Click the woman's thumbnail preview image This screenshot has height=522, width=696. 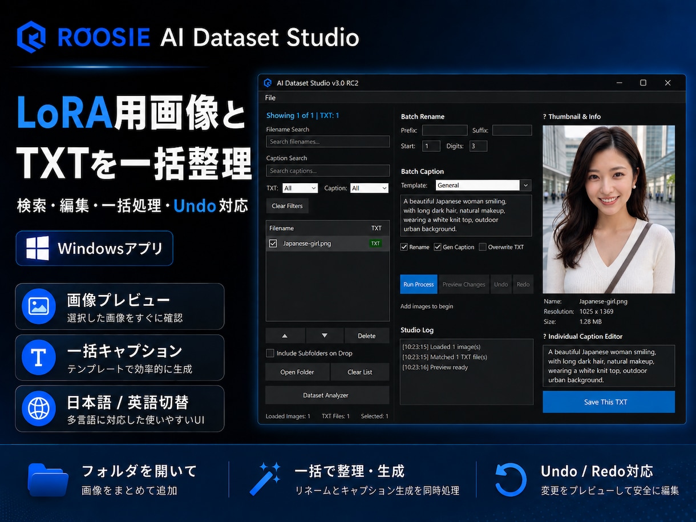(609, 209)
